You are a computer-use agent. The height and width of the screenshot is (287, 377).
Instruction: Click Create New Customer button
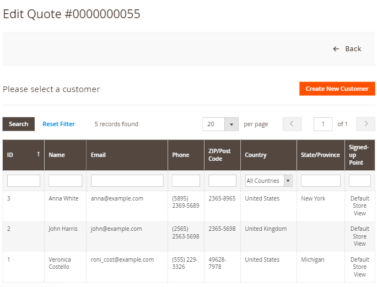(x=337, y=89)
